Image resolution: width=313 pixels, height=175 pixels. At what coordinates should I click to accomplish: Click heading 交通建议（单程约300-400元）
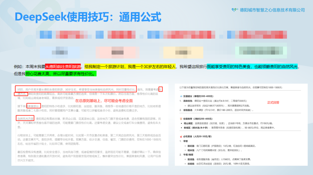point(198,96)
